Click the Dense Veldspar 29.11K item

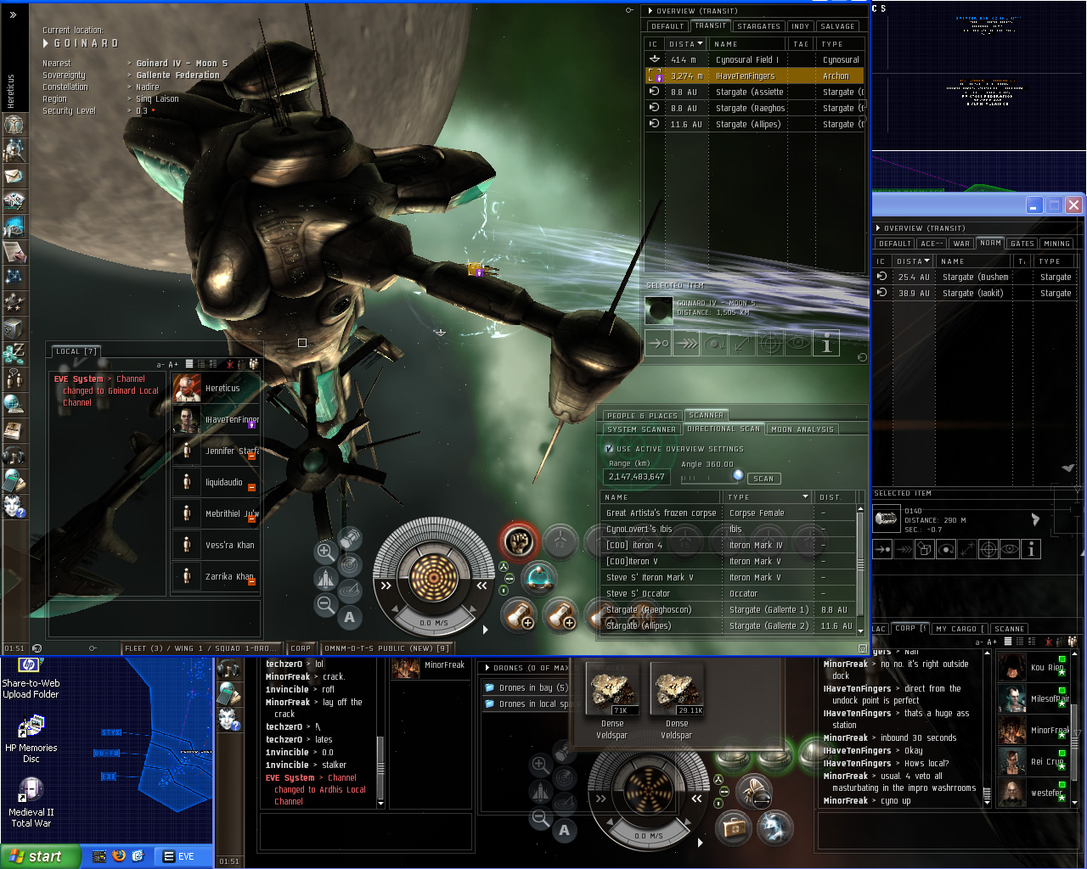[x=677, y=701]
